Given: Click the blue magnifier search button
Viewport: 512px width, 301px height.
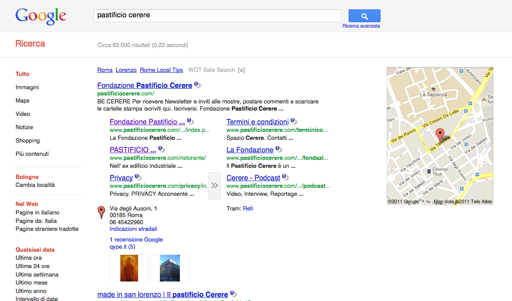Looking at the screenshot, I should [x=365, y=16].
